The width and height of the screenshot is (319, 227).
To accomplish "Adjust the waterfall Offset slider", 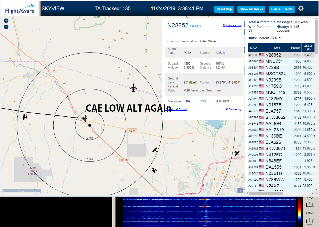I will tap(310, 221).
